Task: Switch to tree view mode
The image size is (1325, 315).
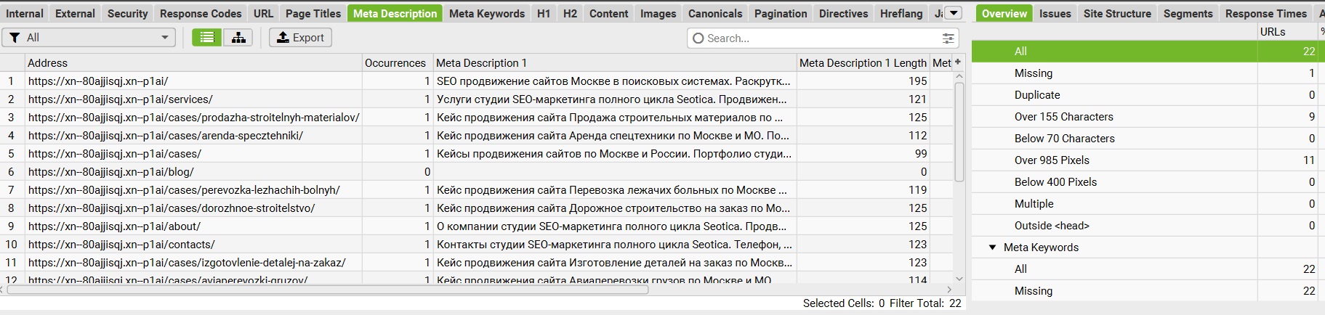Action: (x=238, y=38)
